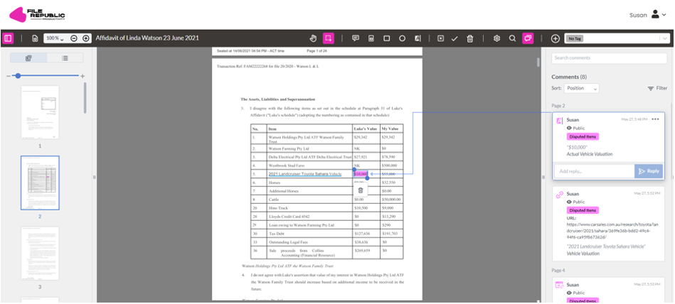Select the Pan hand tool
Viewport: 675px width, 304px height.
(x=313, y=38)
